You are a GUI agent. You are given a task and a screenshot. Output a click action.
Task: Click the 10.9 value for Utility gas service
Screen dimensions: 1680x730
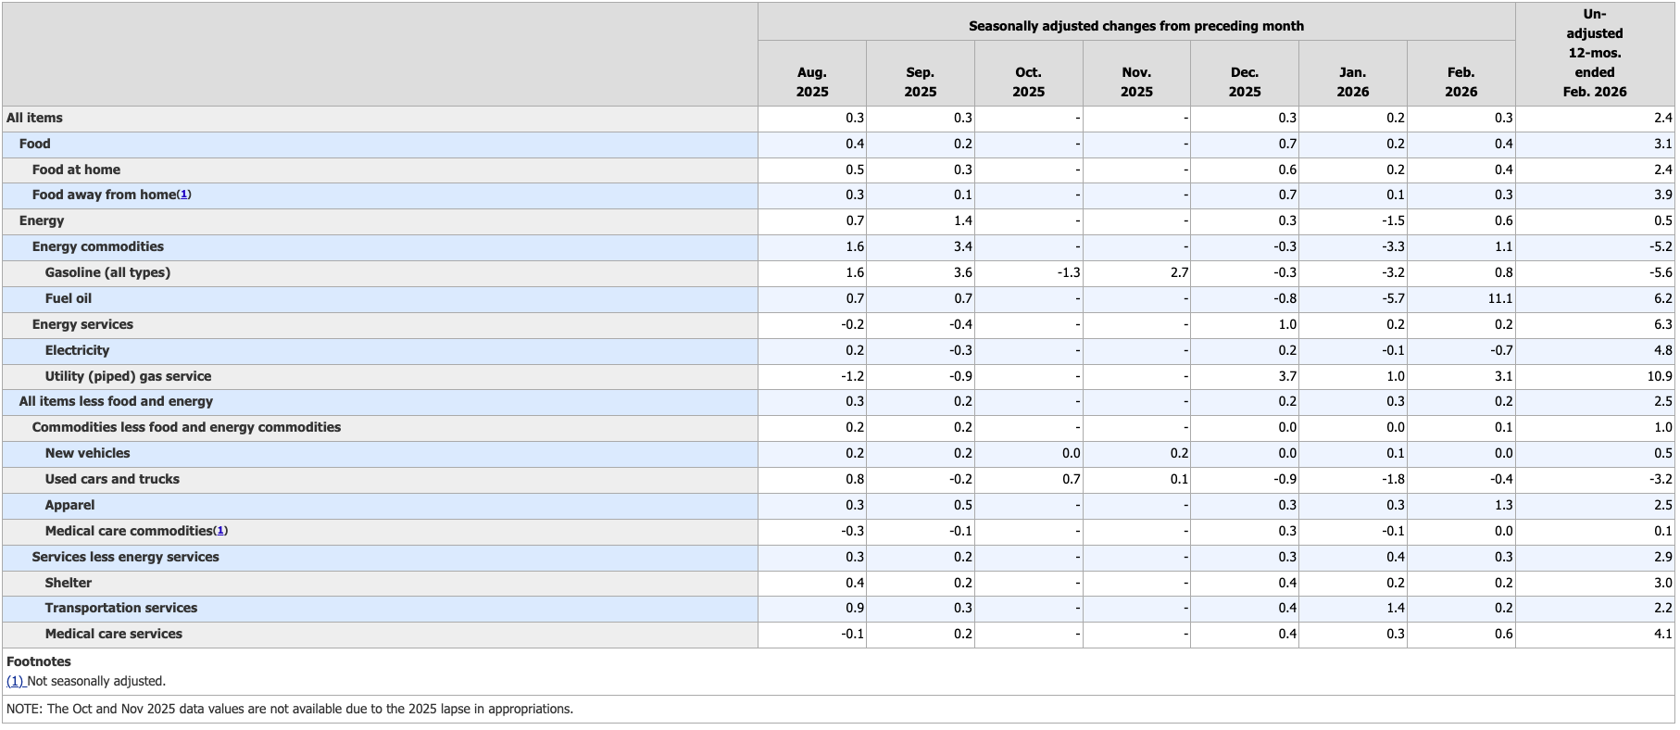(1660, 376)
